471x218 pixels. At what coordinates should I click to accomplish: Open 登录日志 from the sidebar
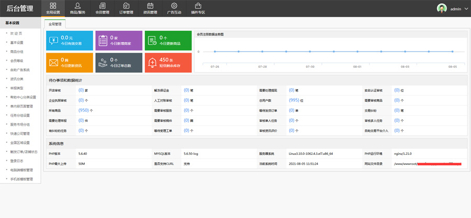(17, 161)
